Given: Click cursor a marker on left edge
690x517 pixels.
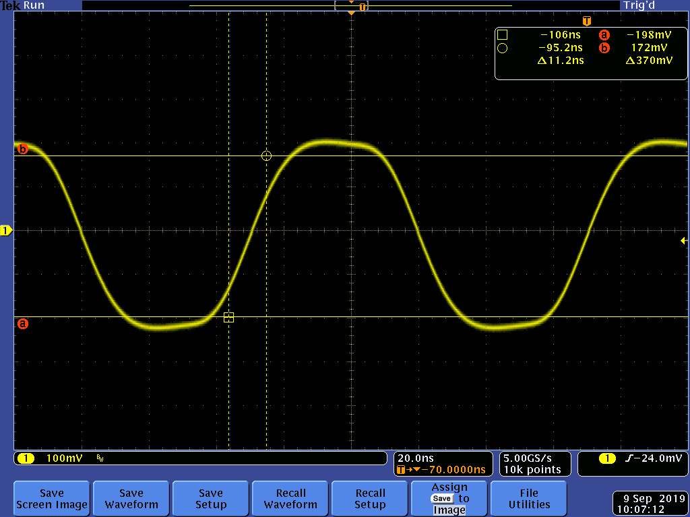Looking at the screenshot, I should (22, 324).
